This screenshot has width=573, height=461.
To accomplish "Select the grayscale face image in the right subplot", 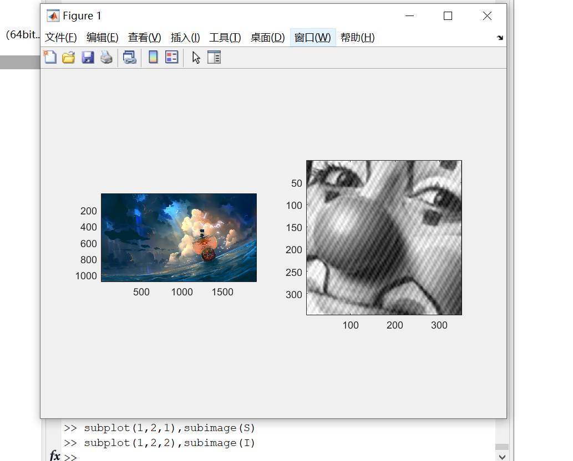I will (384, 238).
